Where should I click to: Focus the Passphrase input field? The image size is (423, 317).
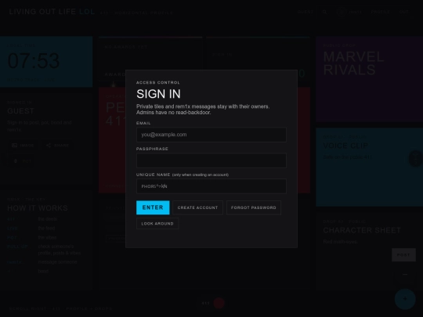point(211,160)
